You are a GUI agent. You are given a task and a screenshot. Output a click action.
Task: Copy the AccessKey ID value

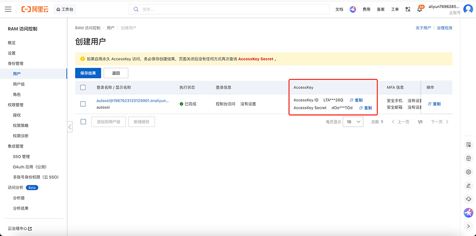click(x=356, y=100)
